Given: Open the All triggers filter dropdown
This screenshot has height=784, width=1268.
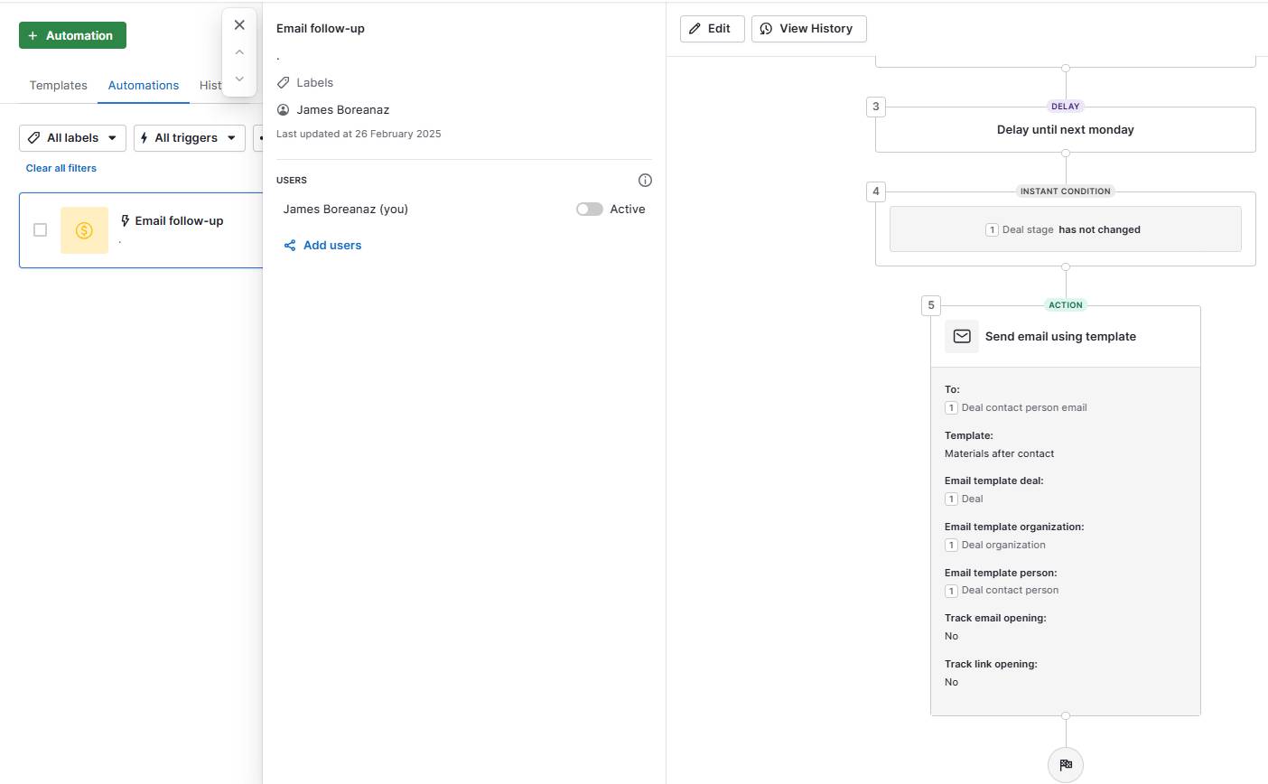Looking at the screenshot, I should click(x=189, y=138).
